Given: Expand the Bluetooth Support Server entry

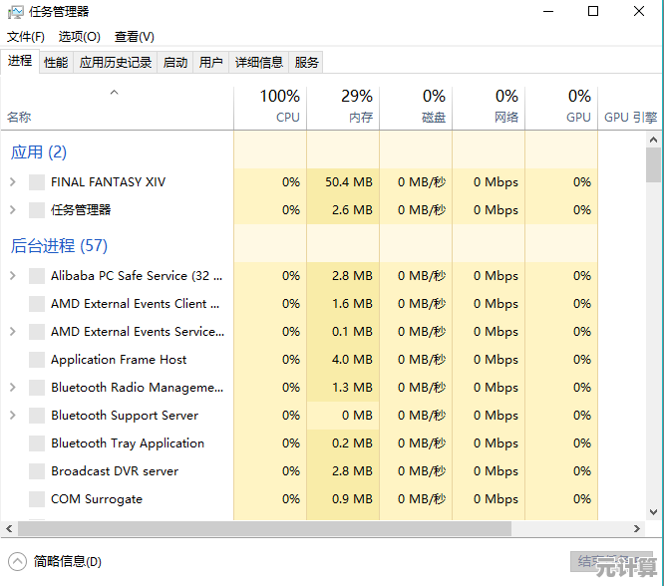Looking at the screenshot, I should (12, 416).
